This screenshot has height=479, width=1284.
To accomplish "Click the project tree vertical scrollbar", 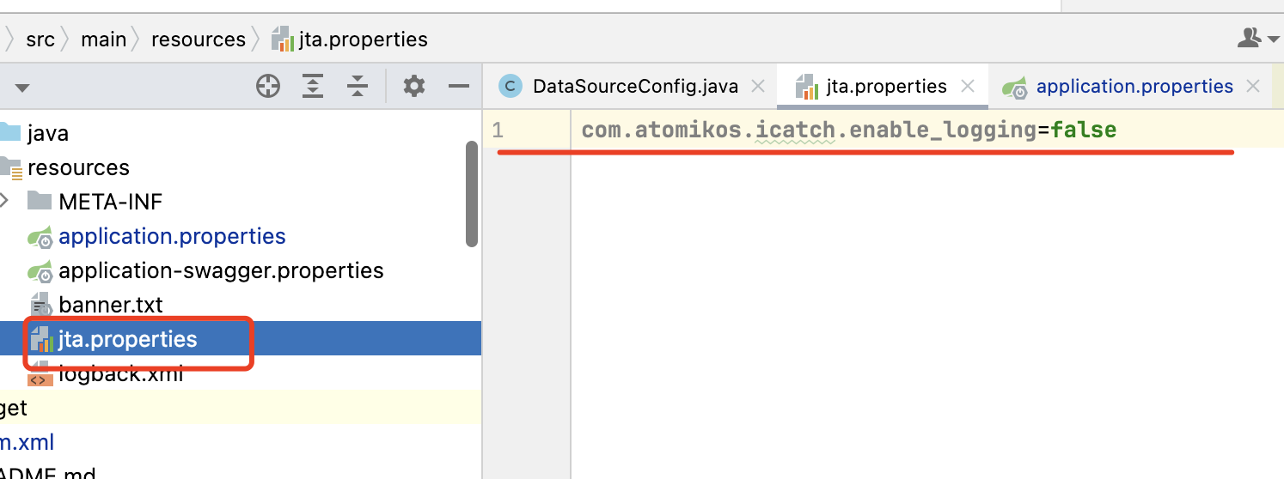I will [x=471, y=194].
